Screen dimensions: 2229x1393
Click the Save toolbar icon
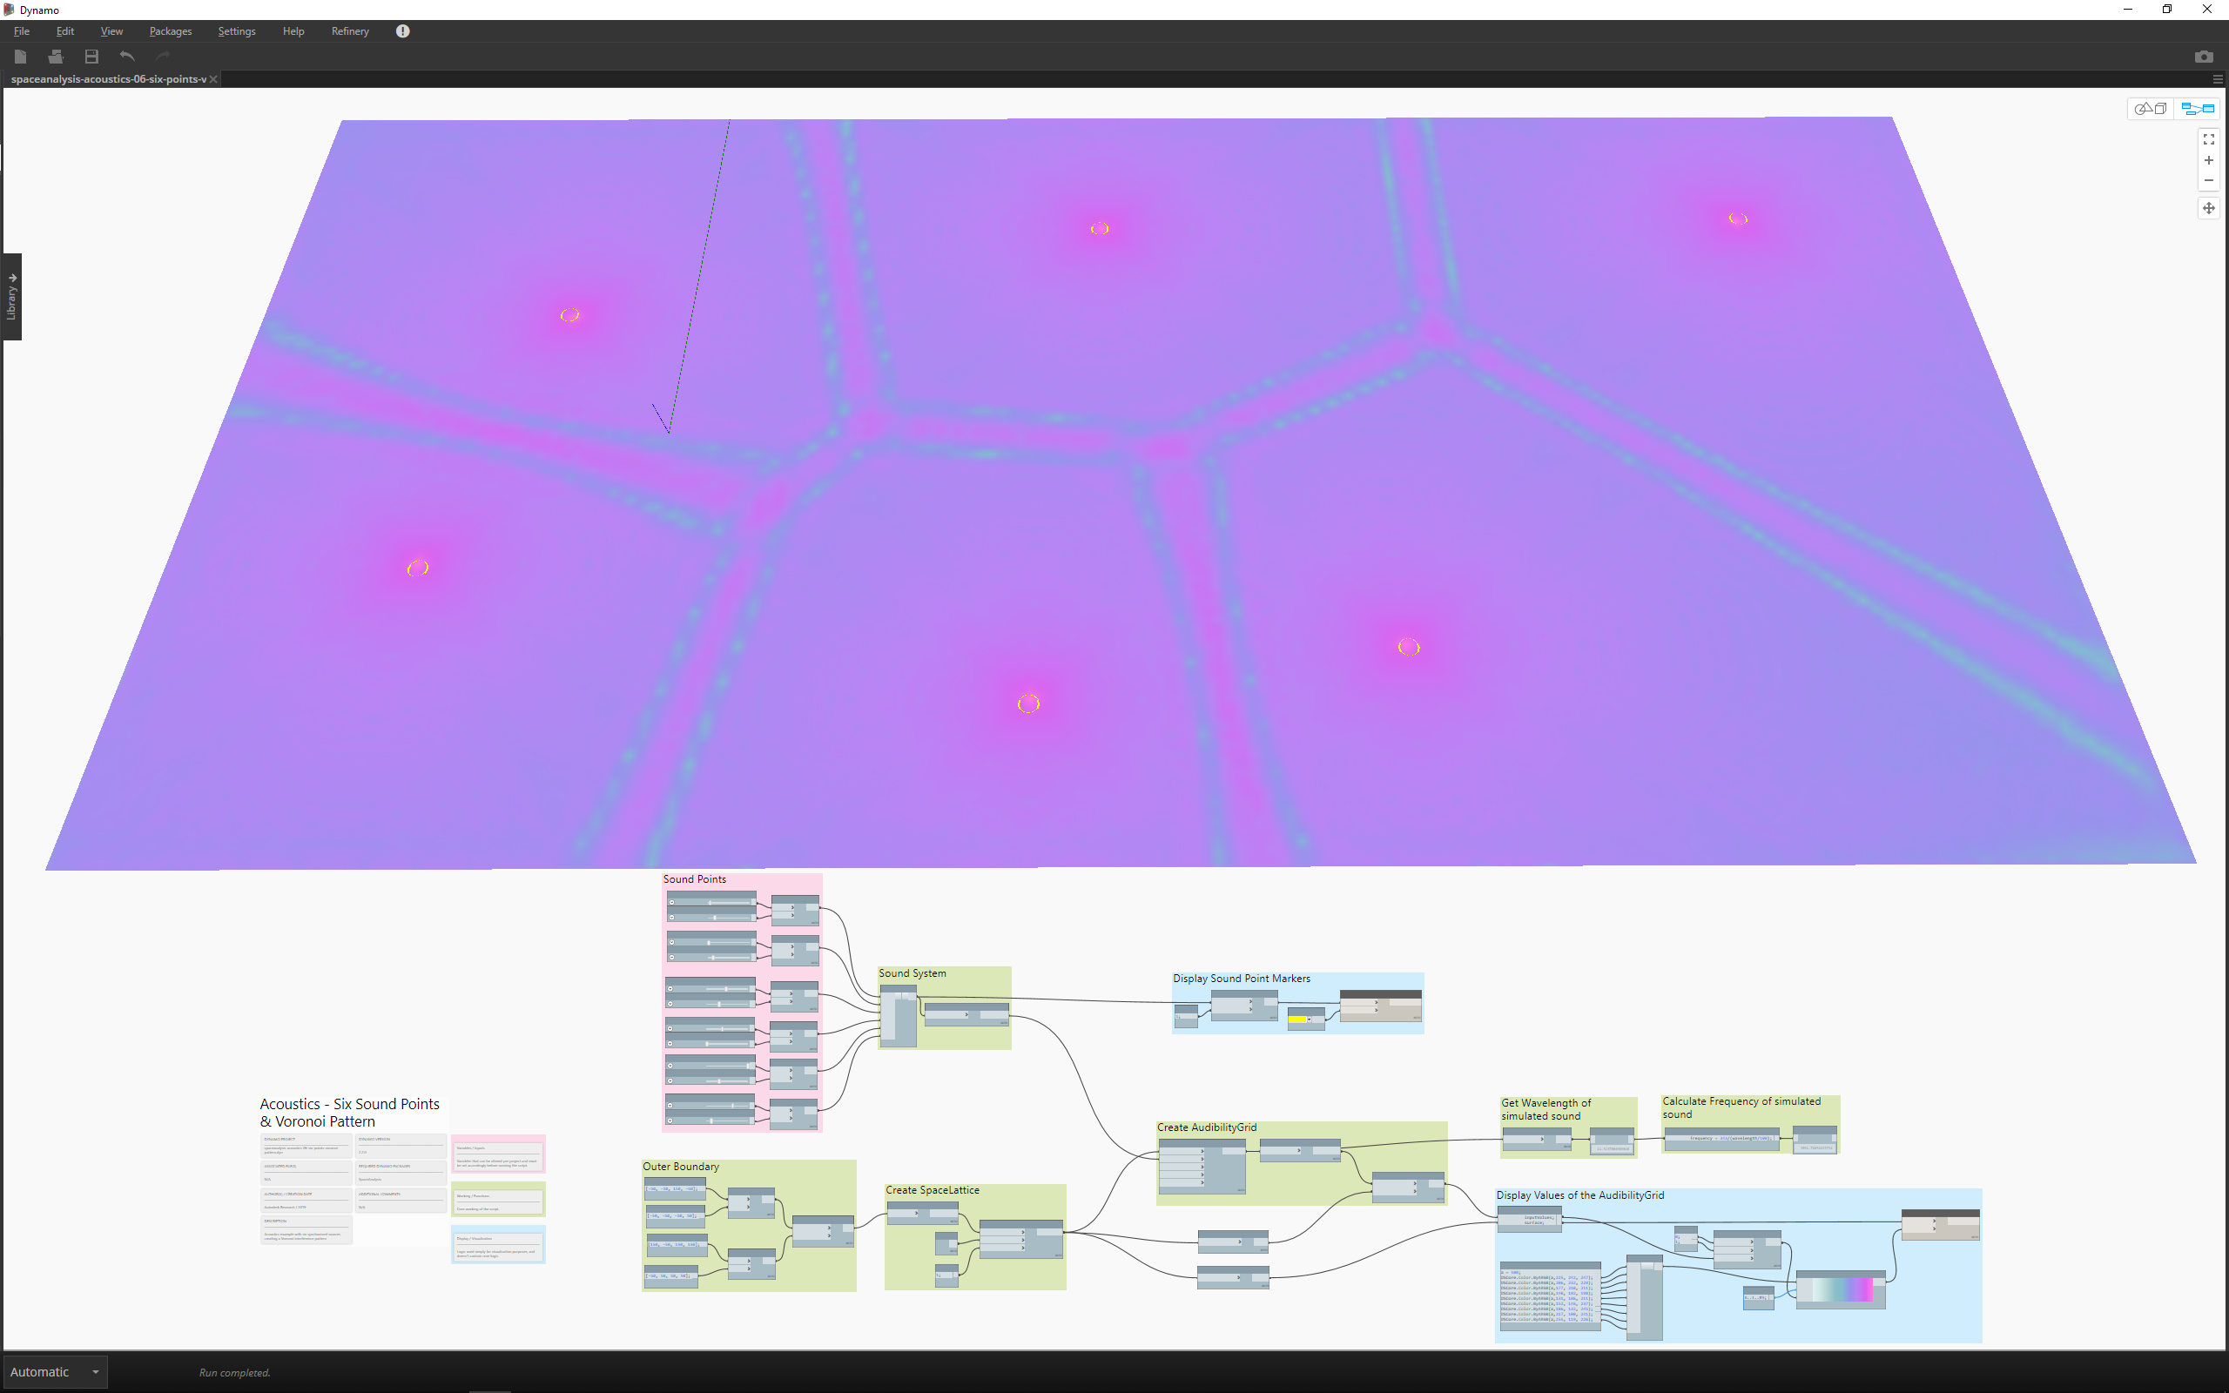(91, 57)
